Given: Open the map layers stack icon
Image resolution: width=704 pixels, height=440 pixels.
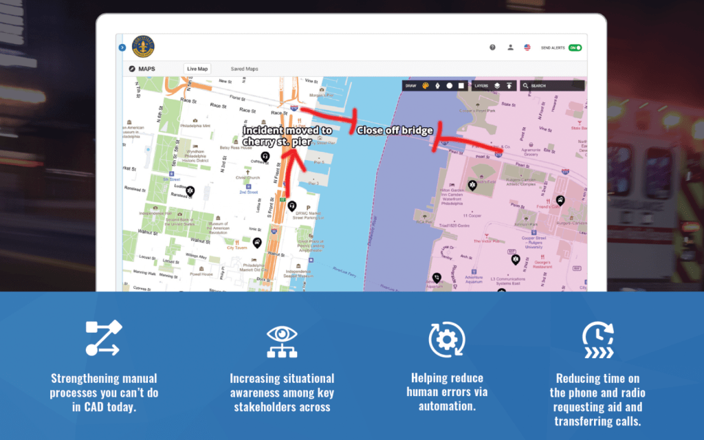Looking at the screenshot, I should (x=497, y=86).
